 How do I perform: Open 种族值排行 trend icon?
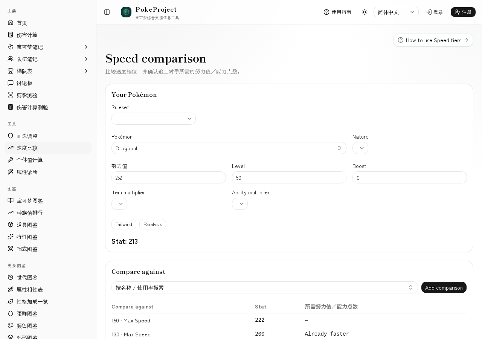pos(11,212)
